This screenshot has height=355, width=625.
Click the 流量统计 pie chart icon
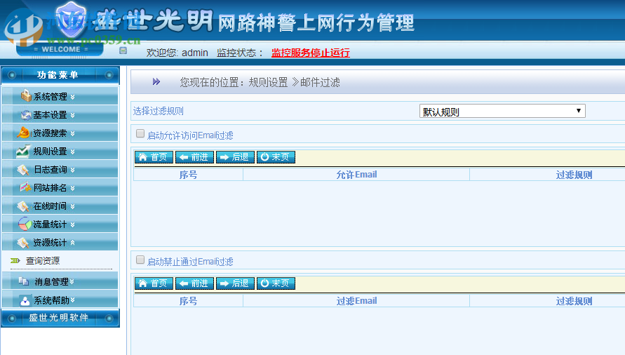pyautogui.click(x=25, y=224)
